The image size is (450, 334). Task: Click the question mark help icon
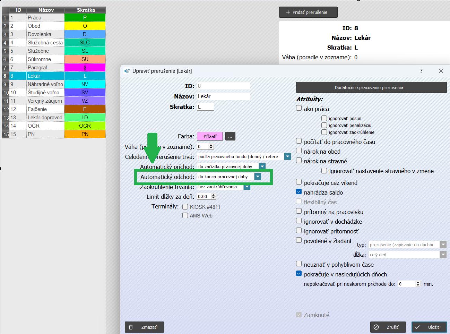[421, 71]
